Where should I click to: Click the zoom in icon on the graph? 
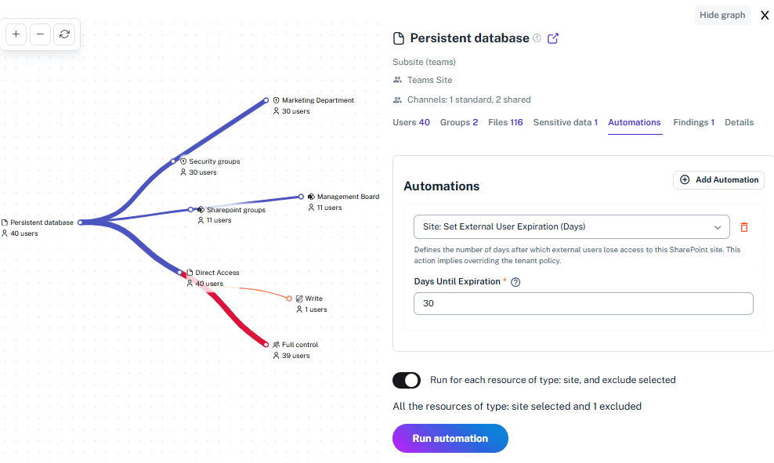pyautogui.click(x=16, y=34)
